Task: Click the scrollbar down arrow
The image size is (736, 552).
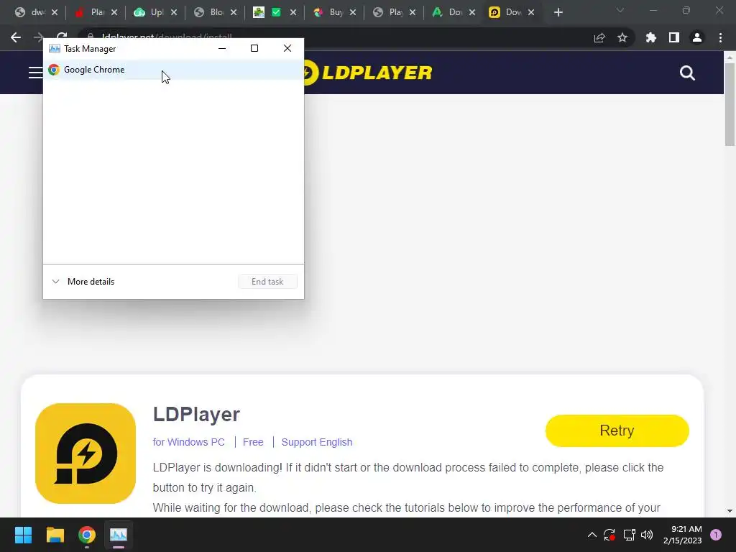Action: click(730, 511)
